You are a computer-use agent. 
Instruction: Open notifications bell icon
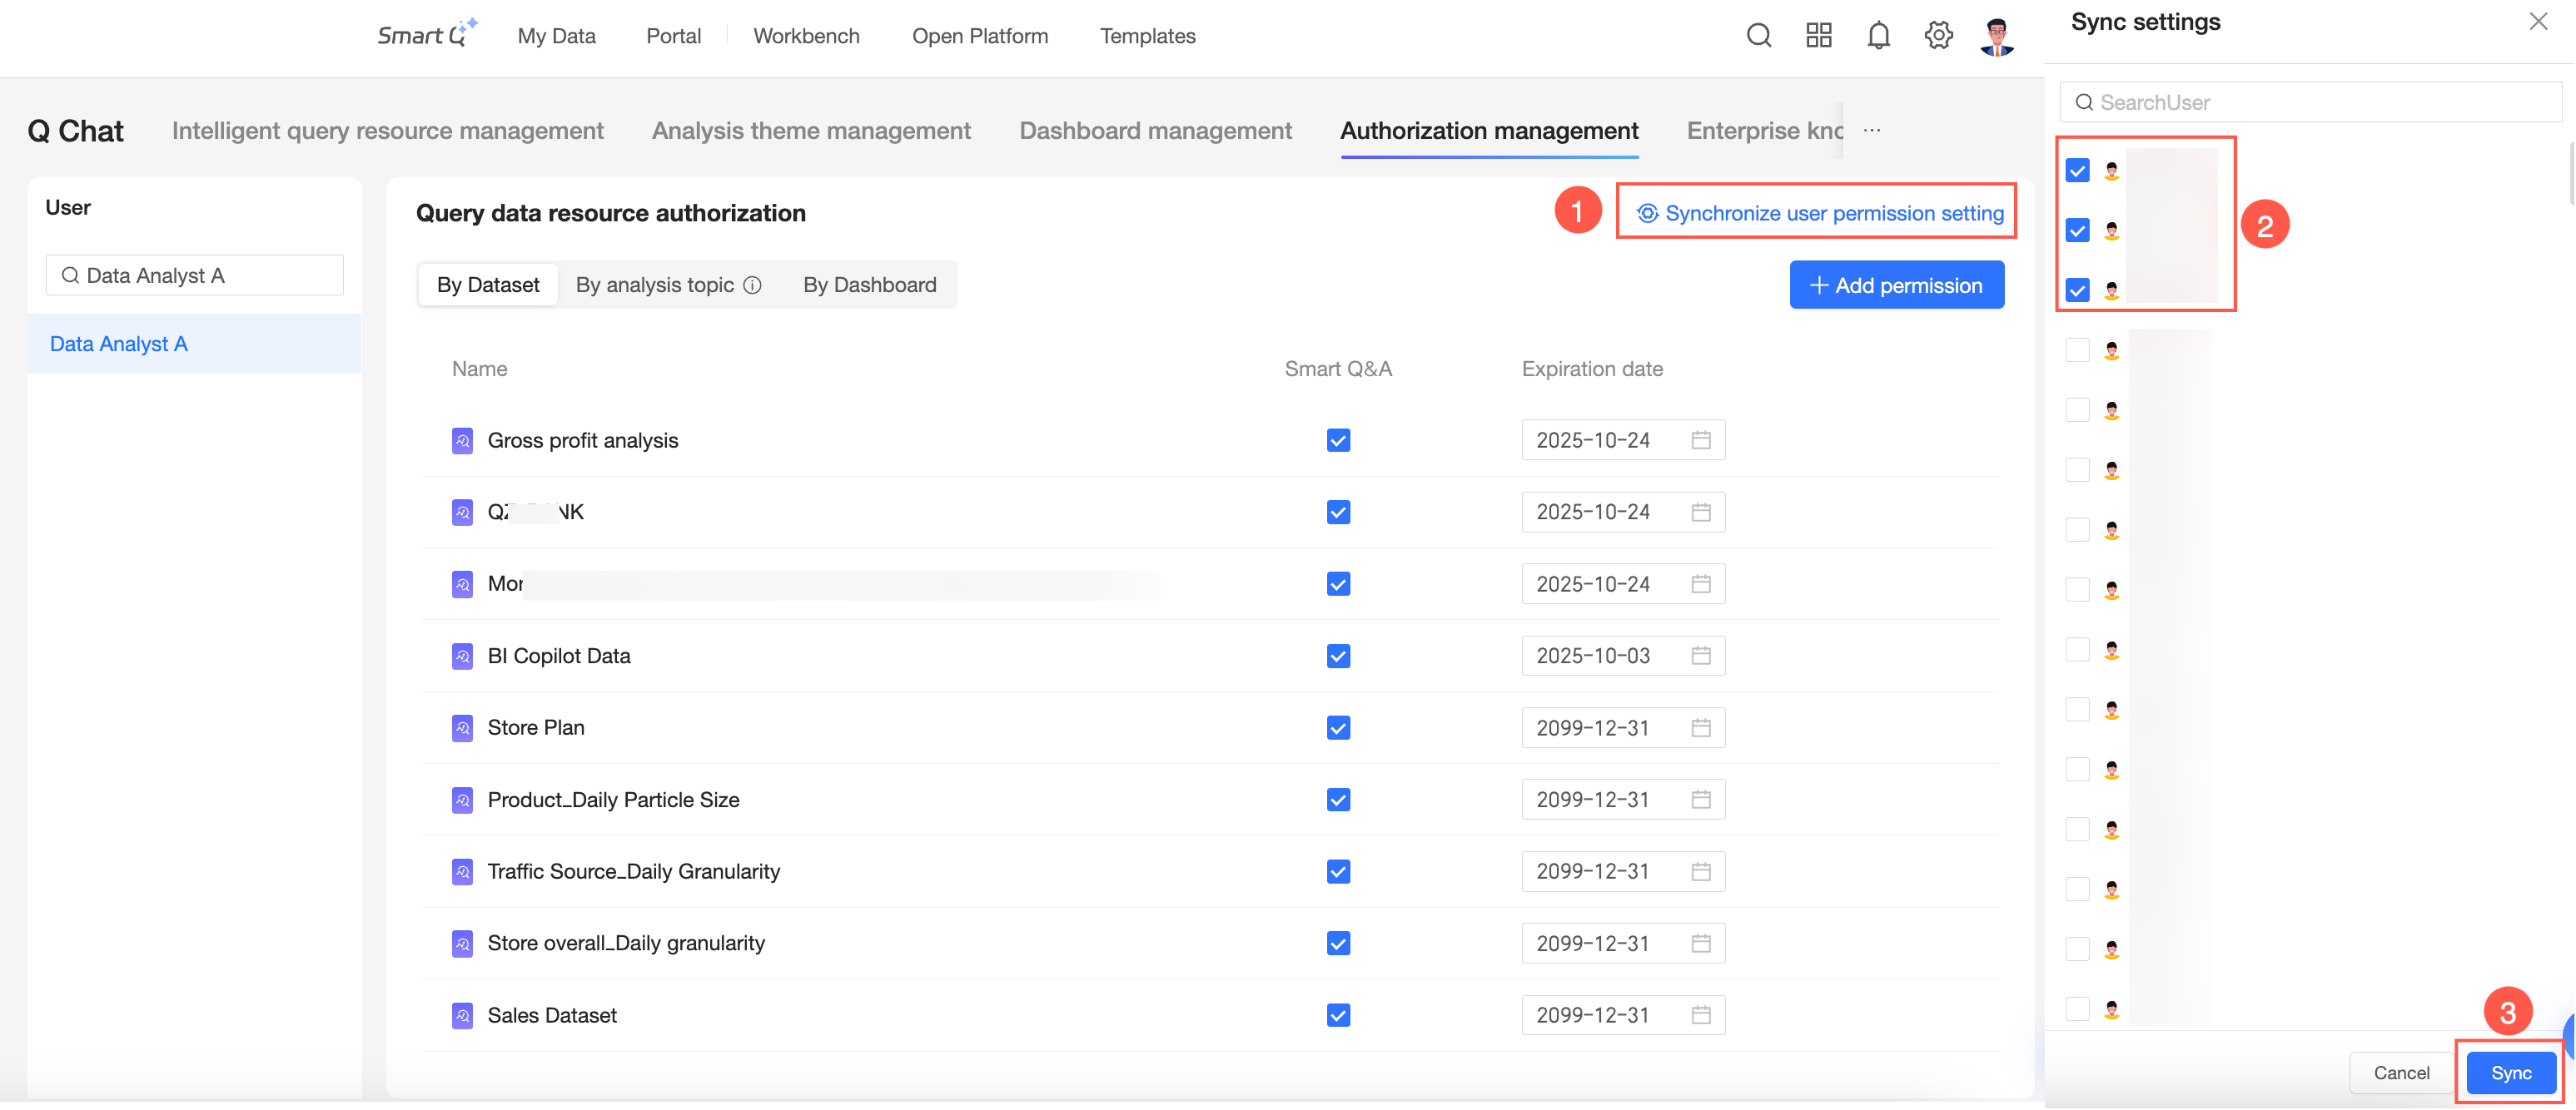(1878, 36)
